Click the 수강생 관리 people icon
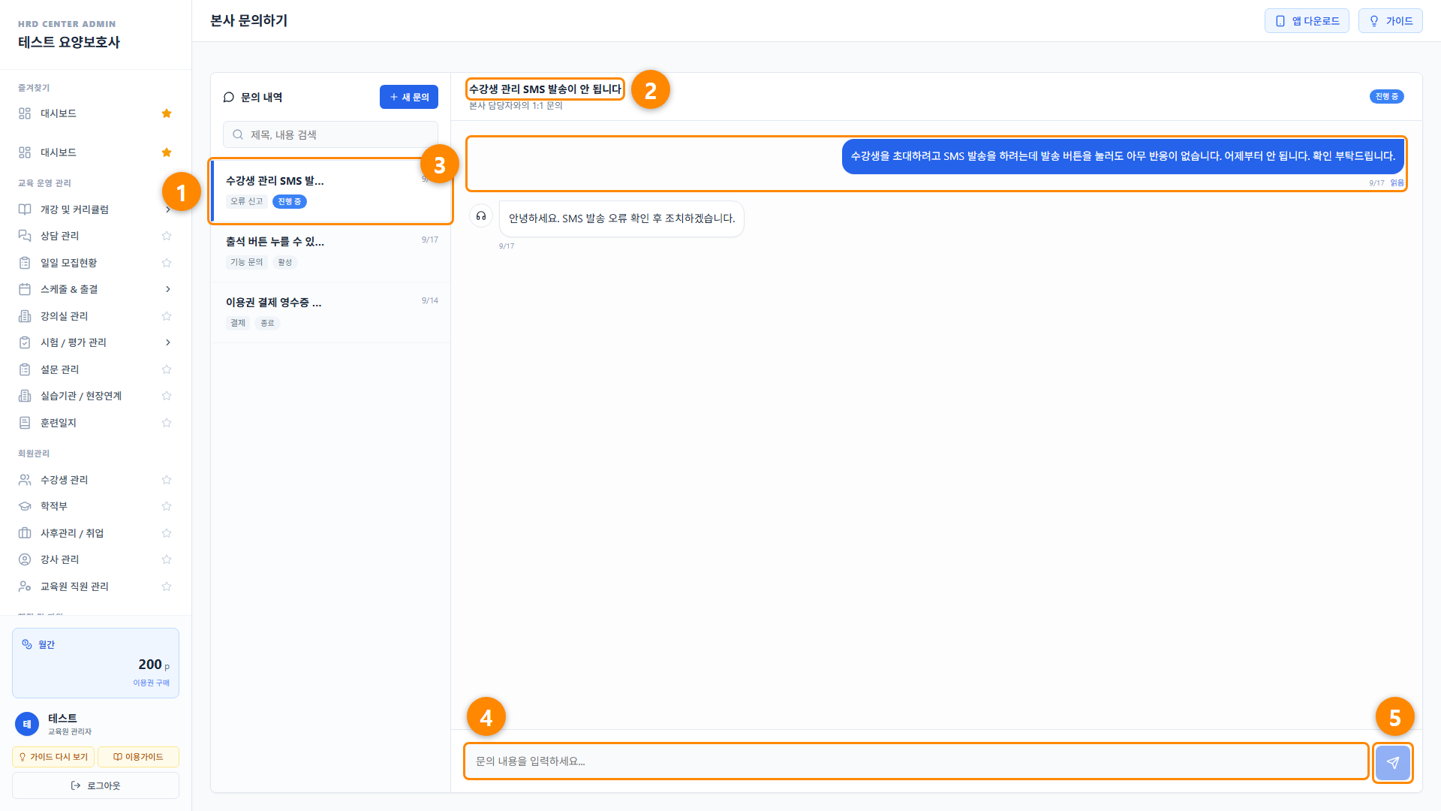The width and height of the screenshot is (1441, 811). [25, 480]
